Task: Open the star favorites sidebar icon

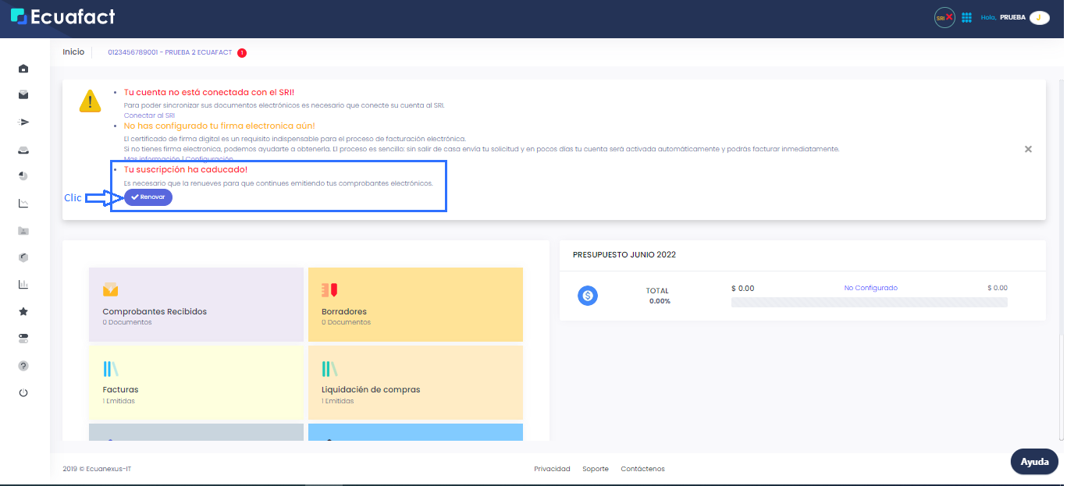Action: pyautogui.click(x=23, y=311)
